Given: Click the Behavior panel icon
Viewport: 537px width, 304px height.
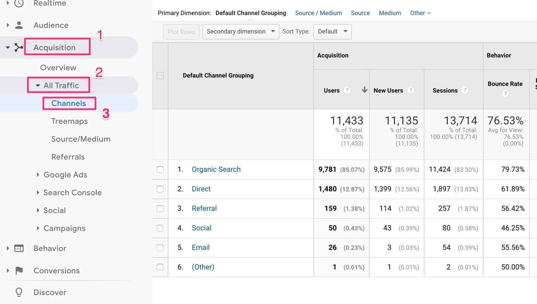Looking at the screenshot, I should tap(18, 248).
